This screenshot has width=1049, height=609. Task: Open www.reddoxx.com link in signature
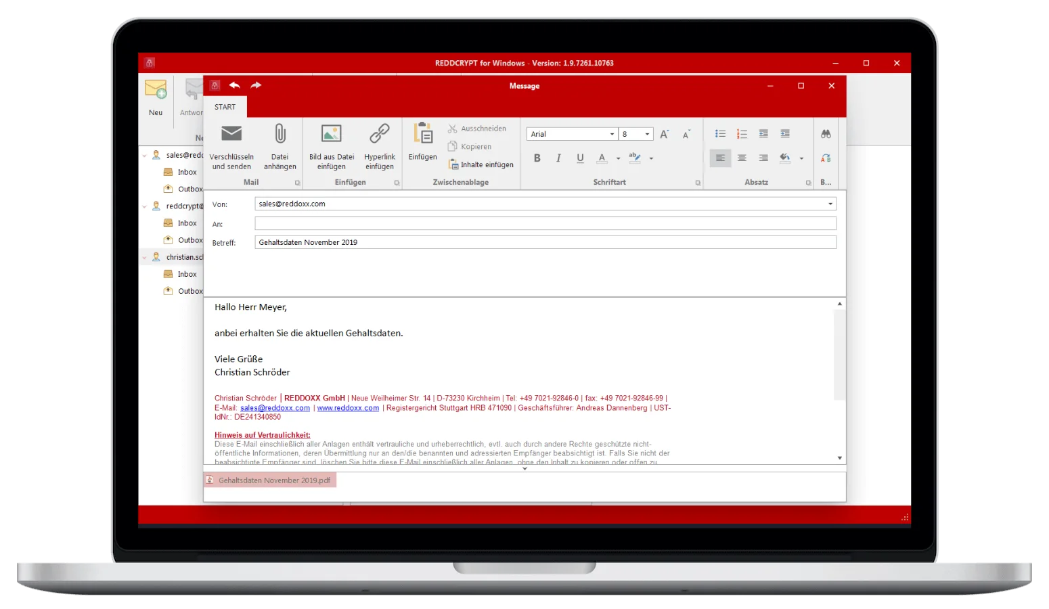pos(348,408)
